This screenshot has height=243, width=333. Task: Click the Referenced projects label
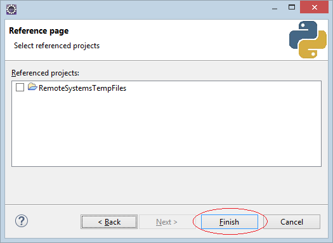(x=45, y=73)
